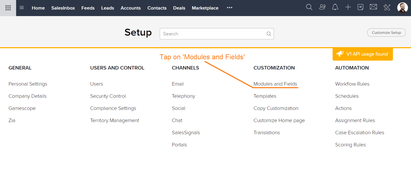Screen dimensions: 411x184
Task: Open the apps grid launcher
Action: click(x=8, y=8)
